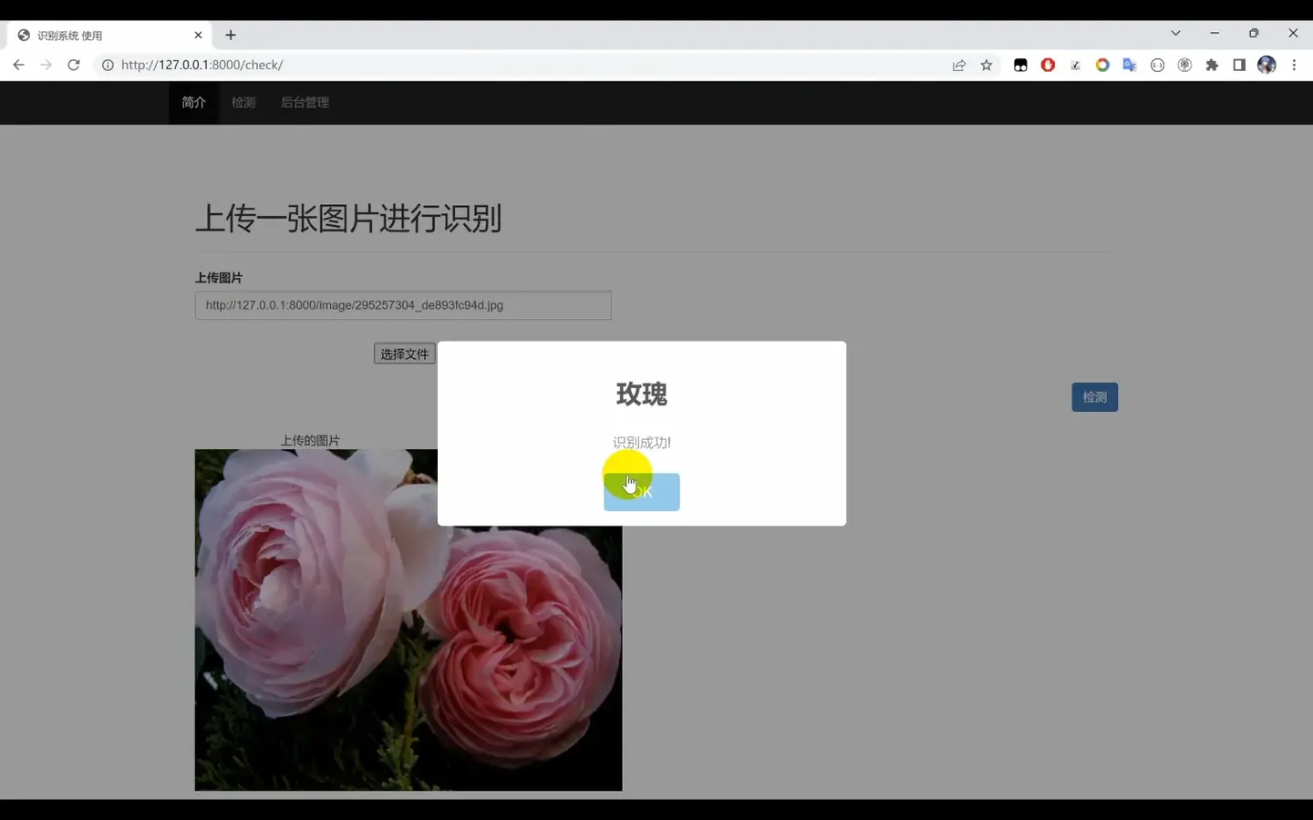Click the site info icon before the URL
The width and height of the screenshot is (1313, 820).
tap(108, 65)
